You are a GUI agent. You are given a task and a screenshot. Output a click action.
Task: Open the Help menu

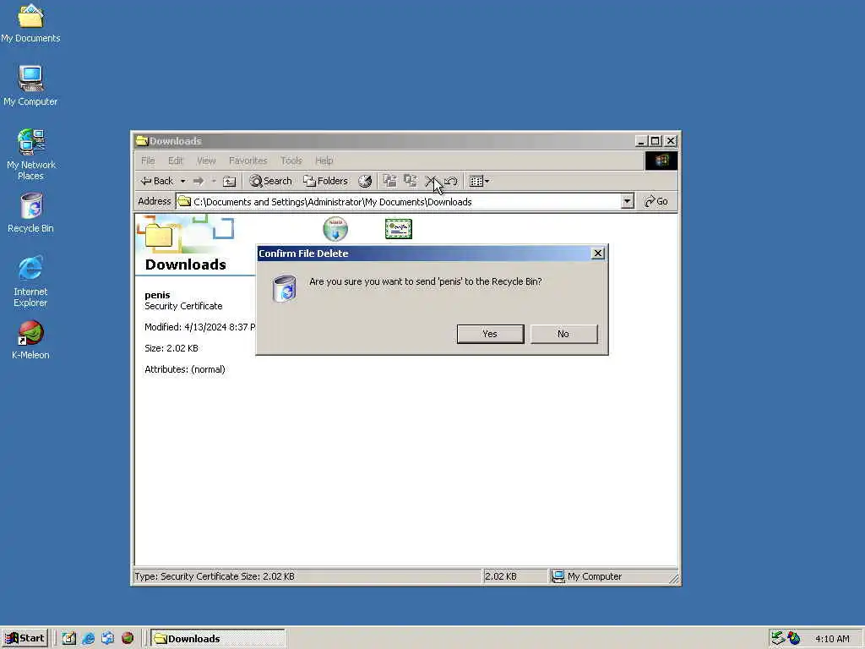click(x=324, y=161)
